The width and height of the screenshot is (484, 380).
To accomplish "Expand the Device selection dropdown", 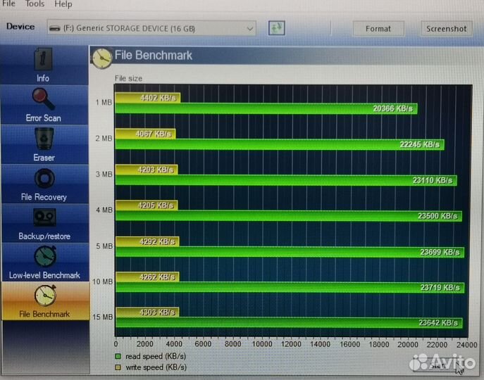I will point(249,28).
